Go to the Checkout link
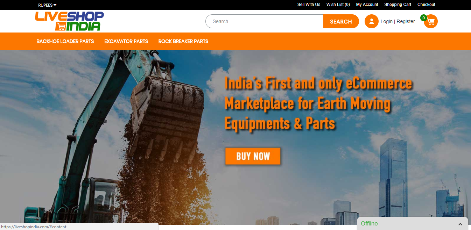 426,5
